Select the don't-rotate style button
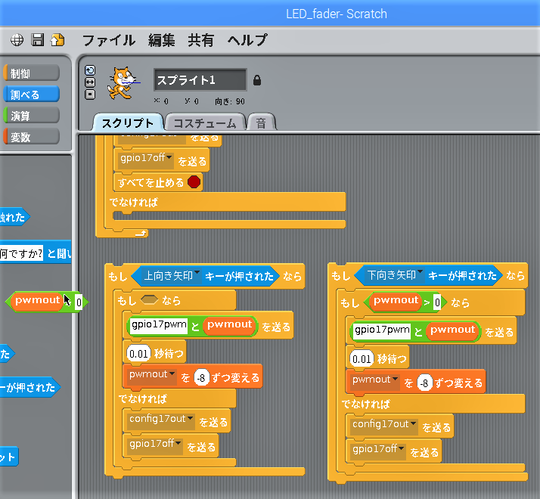This screenshot has height=499, width=540. point(90,95)
